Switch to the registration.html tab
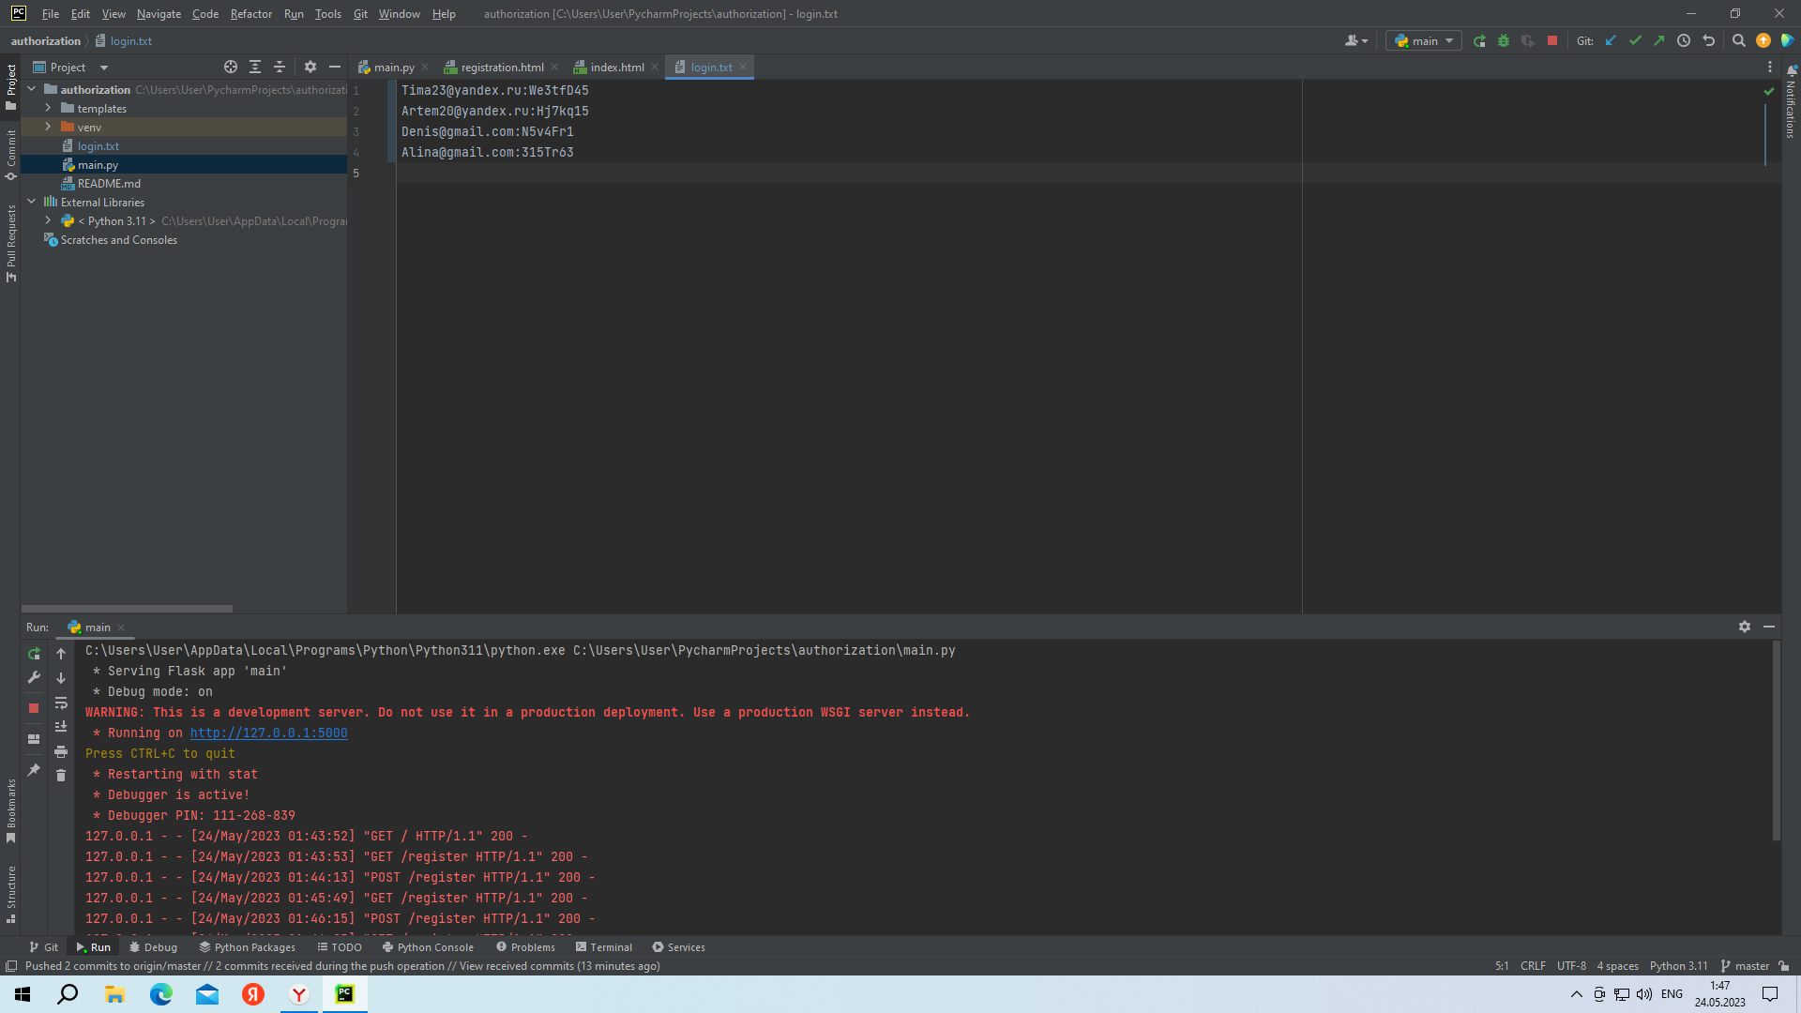1801x1013 pixels. point(502,68)
